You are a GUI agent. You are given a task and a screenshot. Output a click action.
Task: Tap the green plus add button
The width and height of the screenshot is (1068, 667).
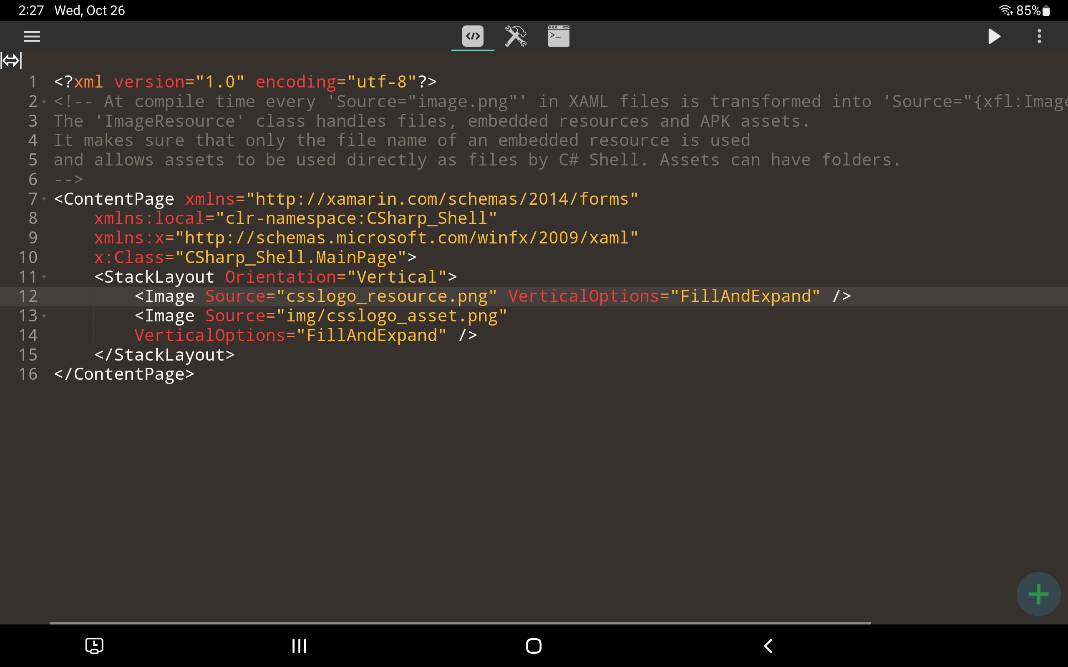click(x=1038, y=594)
